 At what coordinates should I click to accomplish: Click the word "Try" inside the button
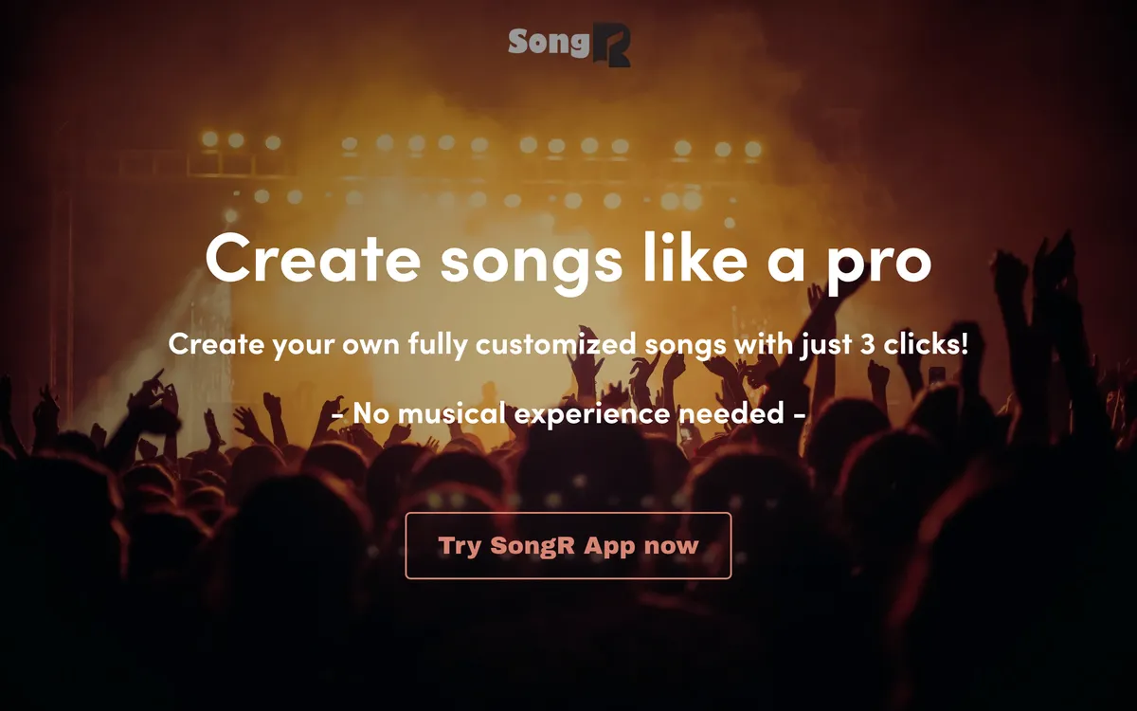tap(460, 546)
